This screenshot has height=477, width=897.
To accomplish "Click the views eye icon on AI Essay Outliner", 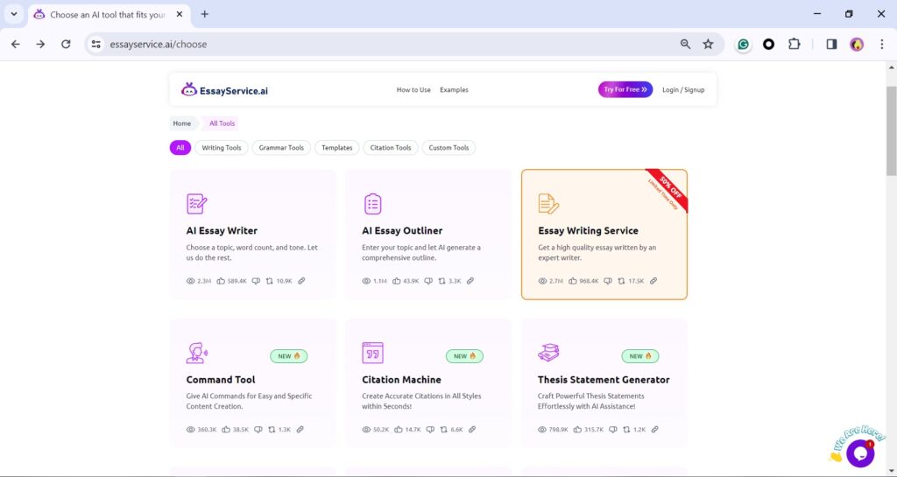I will coord(366,281).
